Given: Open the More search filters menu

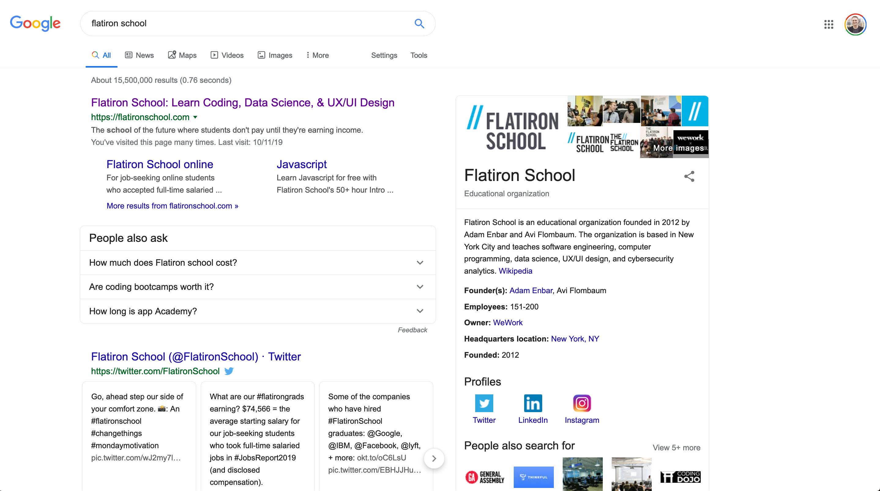Looking at the screenshot, I should point(317,55).
